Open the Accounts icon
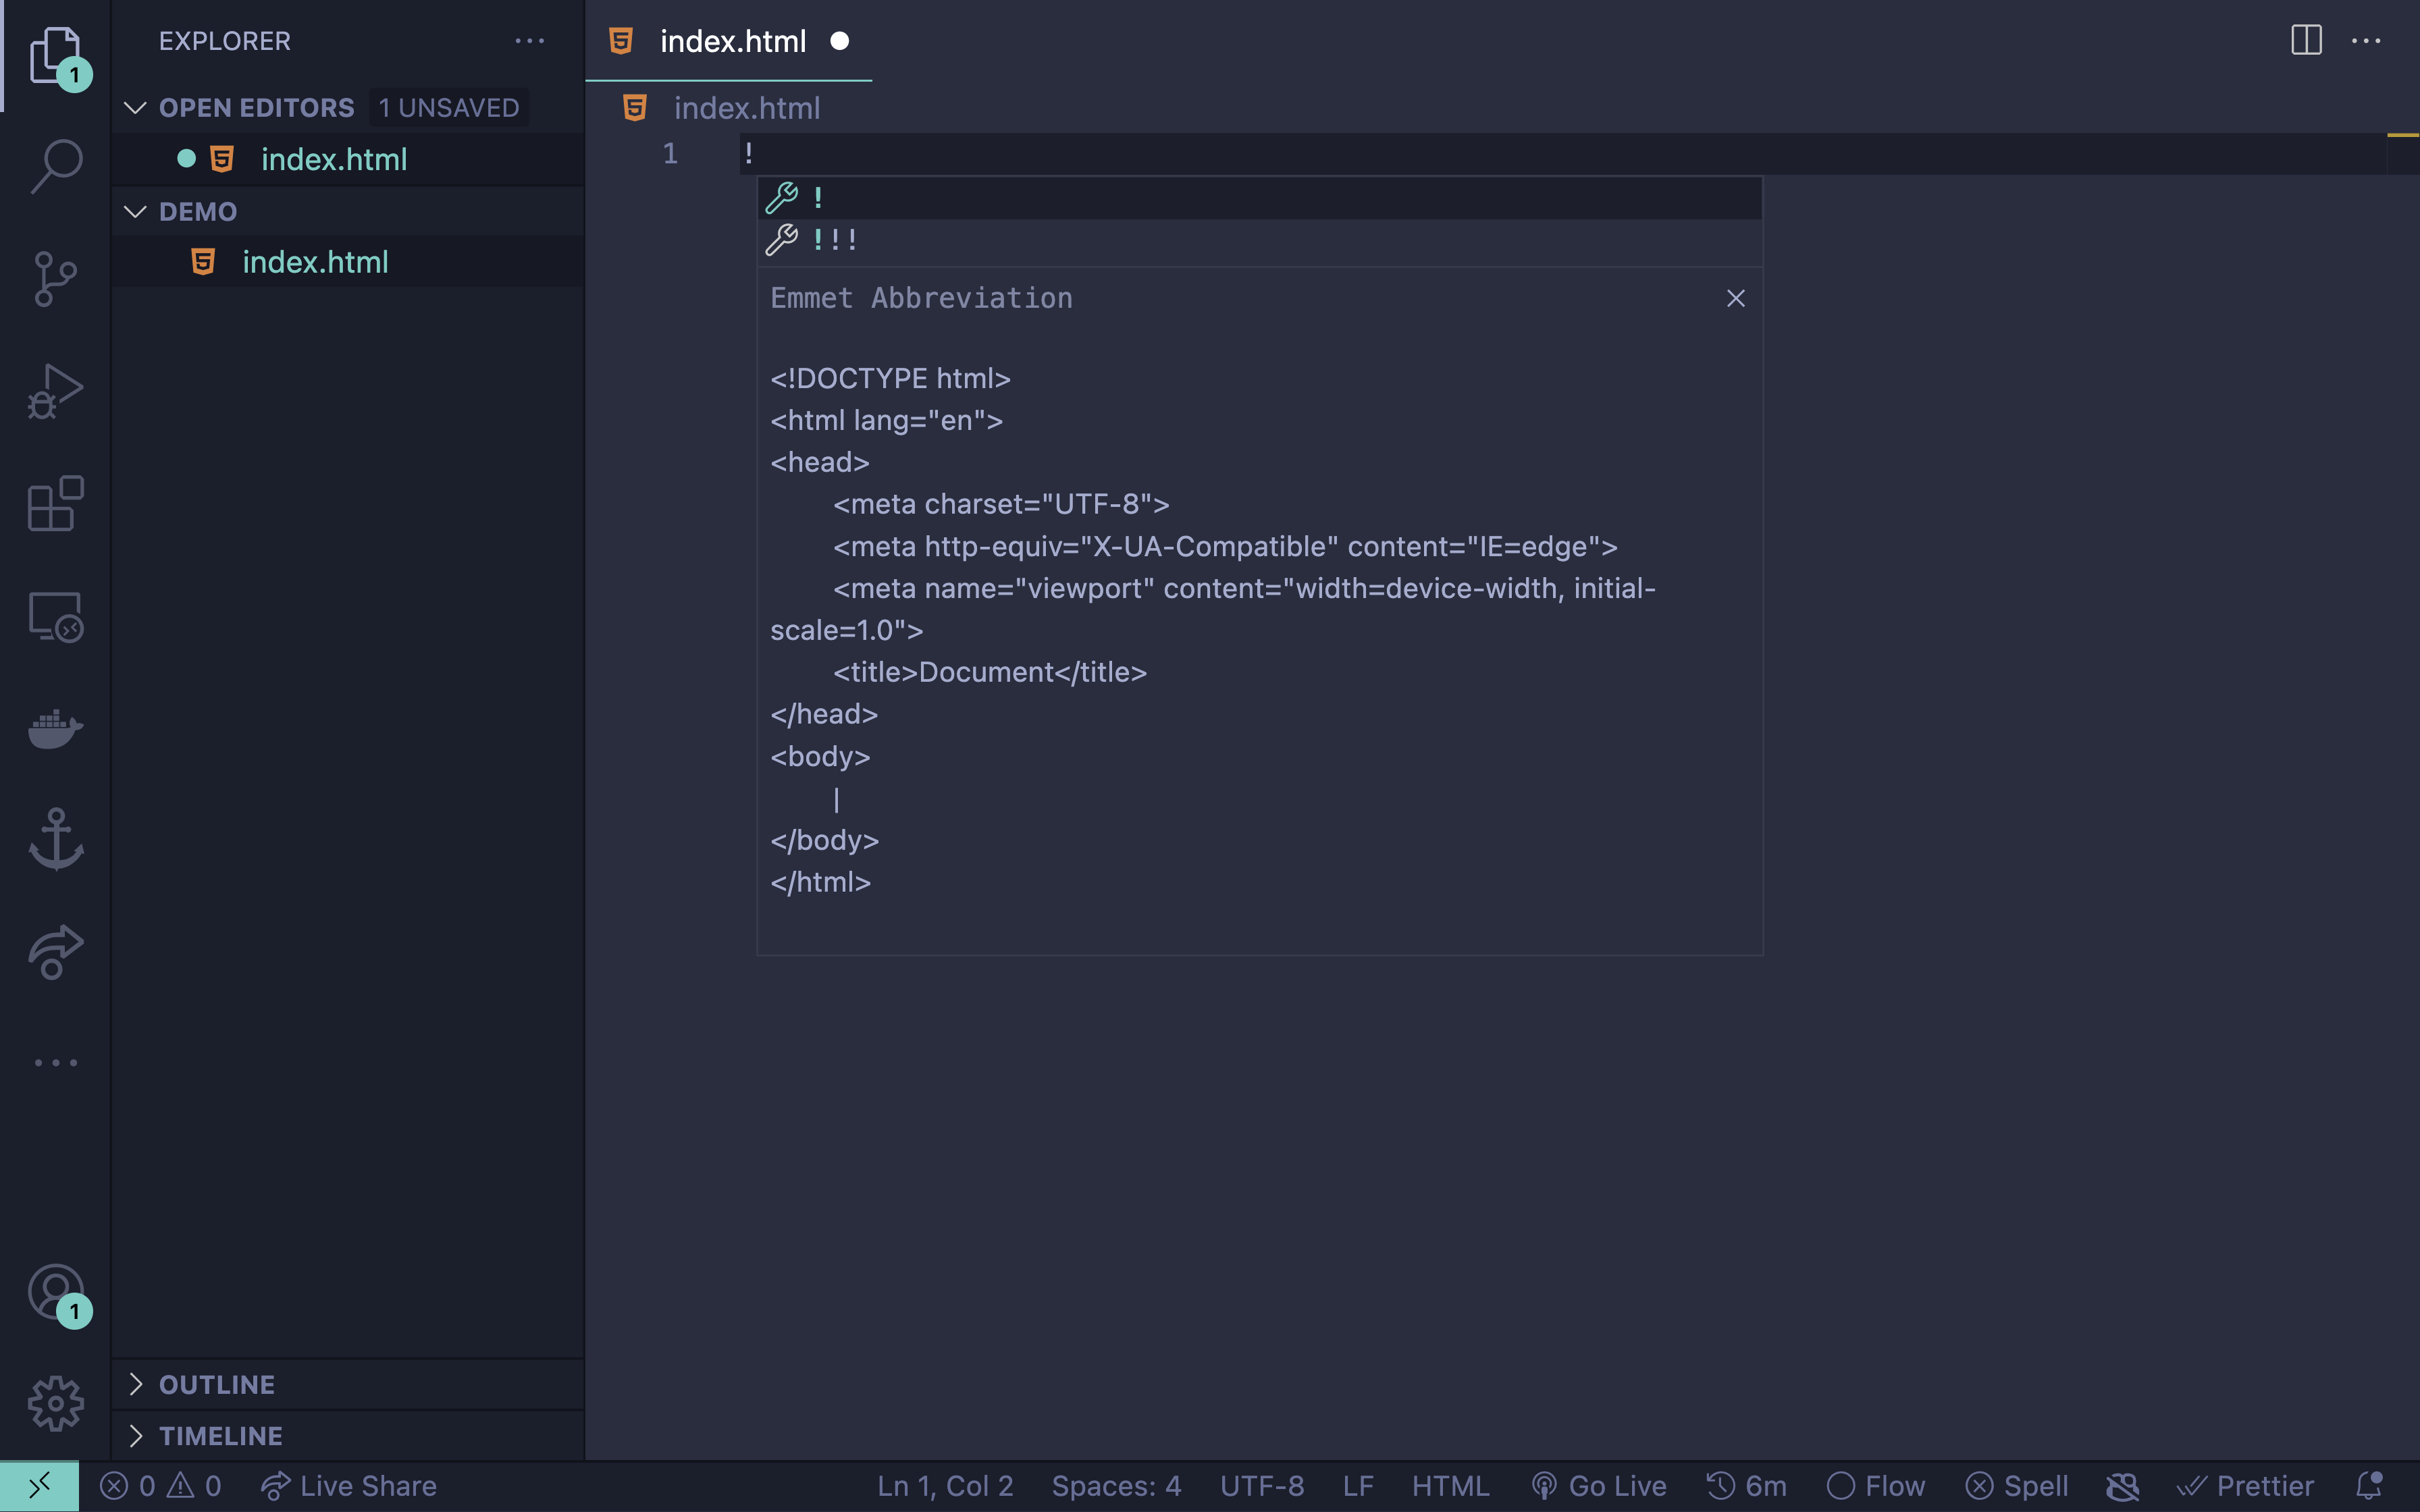This screenshot has height=1512, width=2420. point(55,1292)
